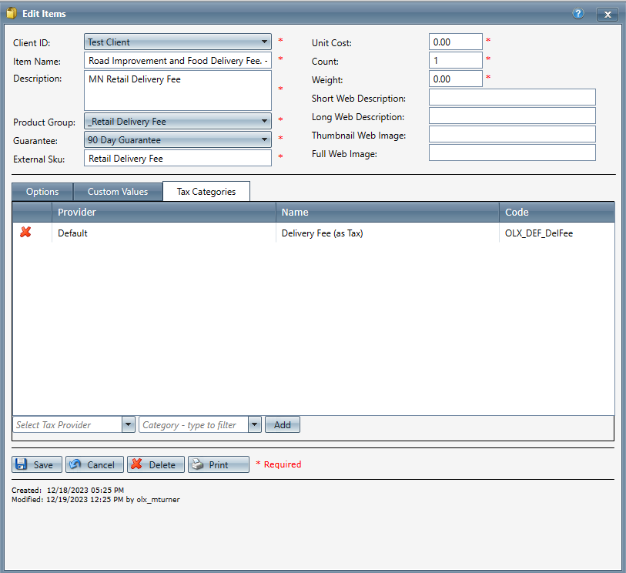Click the Required legend text
Image resolution: width=626 pixels, height=573 pixels.
tap(279, 464)
